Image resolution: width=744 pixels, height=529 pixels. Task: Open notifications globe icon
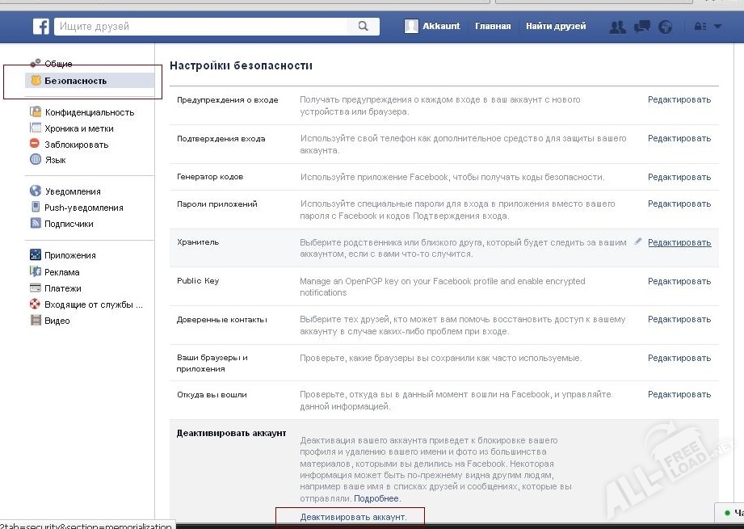coord(666,27)
